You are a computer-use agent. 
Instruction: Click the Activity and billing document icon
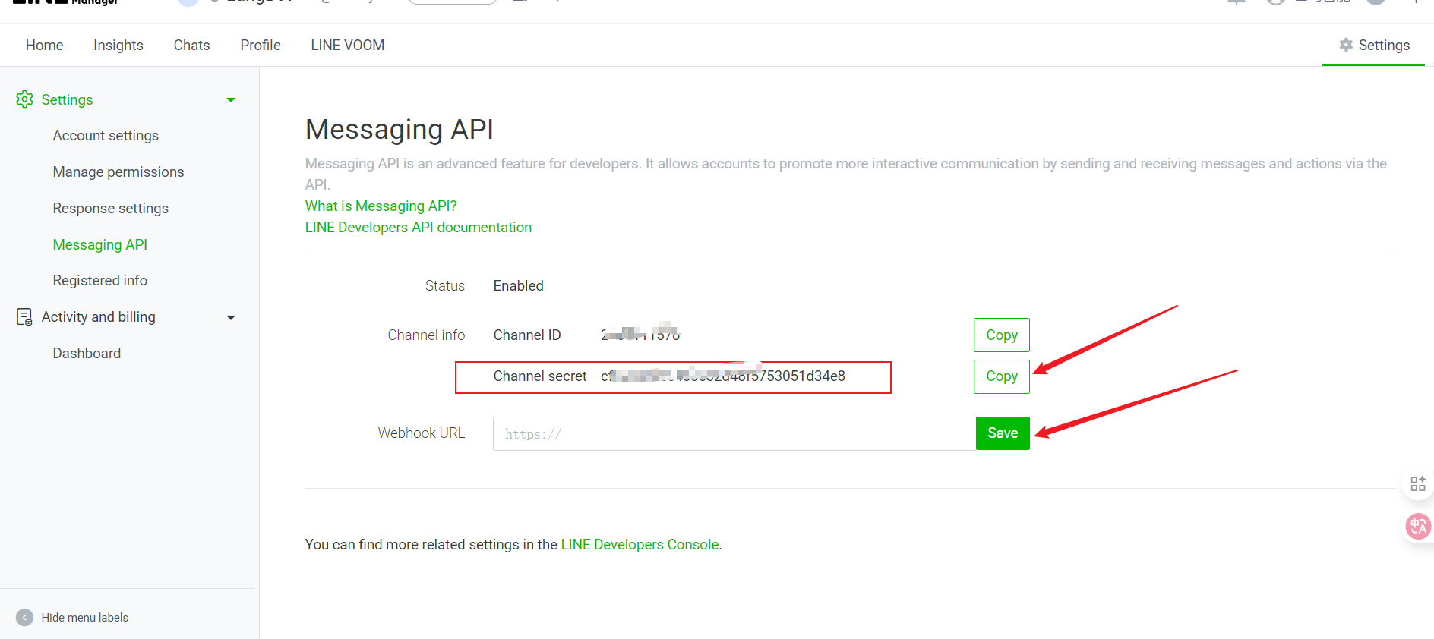(x=24, y=316)
